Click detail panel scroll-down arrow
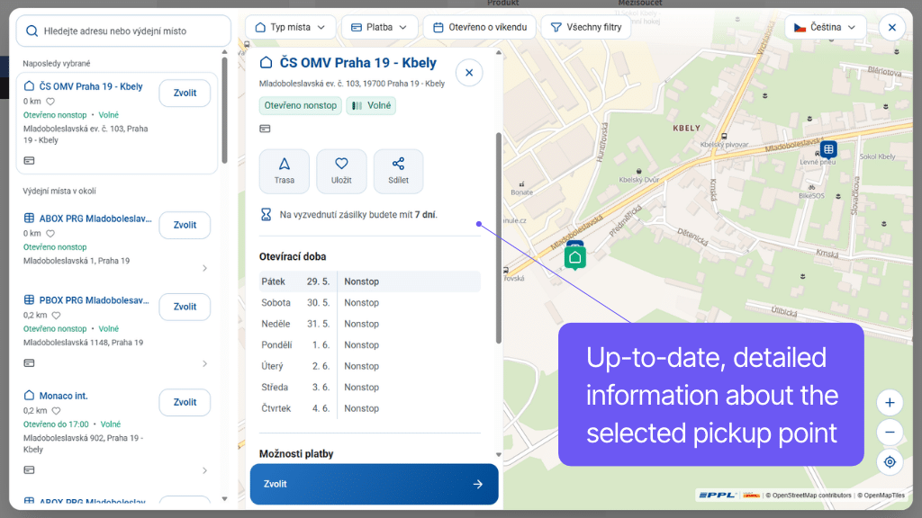 (x=499, y=454)
